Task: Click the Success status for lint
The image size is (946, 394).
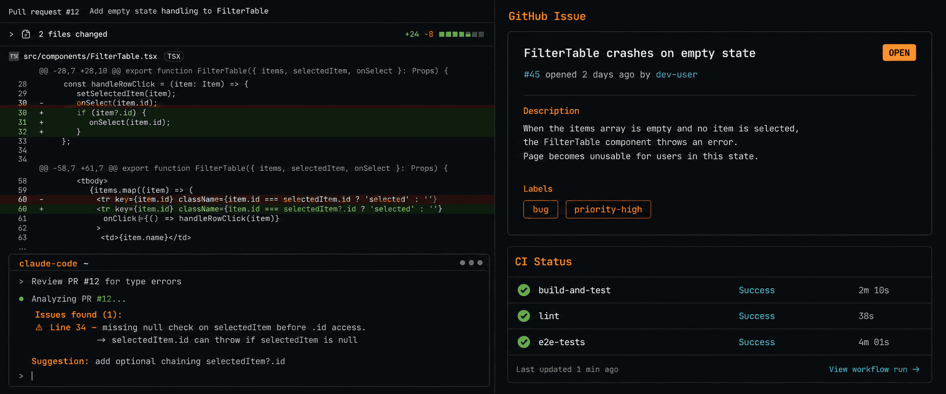Action: pyautogui.click(x=757, y=316)
